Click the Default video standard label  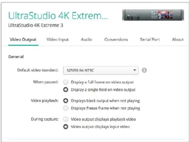click(x=38, y=70)
